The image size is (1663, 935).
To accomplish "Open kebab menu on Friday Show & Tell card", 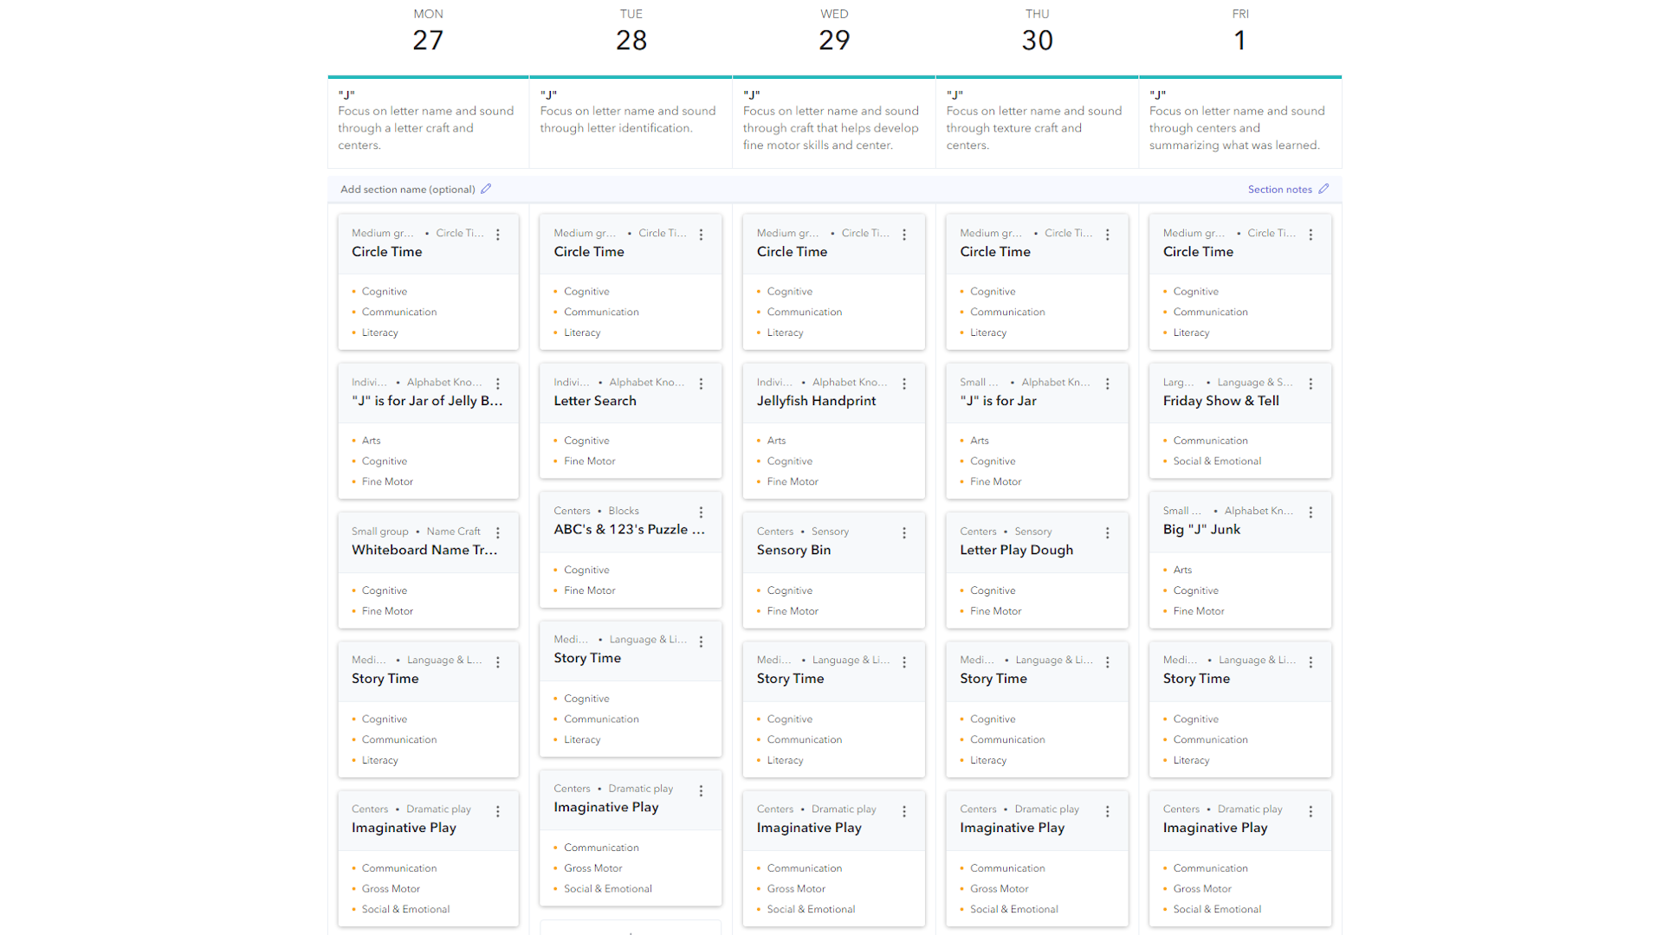I will pyautogui.click(x=1310, y=384).
